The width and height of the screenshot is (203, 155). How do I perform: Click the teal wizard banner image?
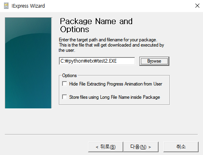(28, 63)
